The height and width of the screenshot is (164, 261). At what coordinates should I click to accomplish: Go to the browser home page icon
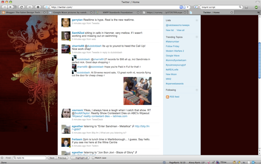[x=38, y=7]
